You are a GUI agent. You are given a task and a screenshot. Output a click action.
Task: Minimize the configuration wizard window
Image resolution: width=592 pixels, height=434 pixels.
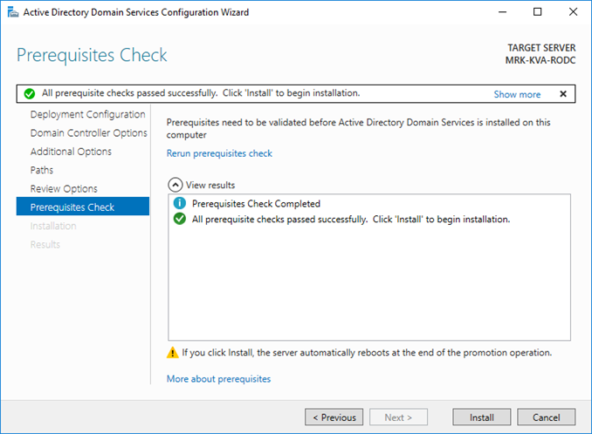pos(502,12)
